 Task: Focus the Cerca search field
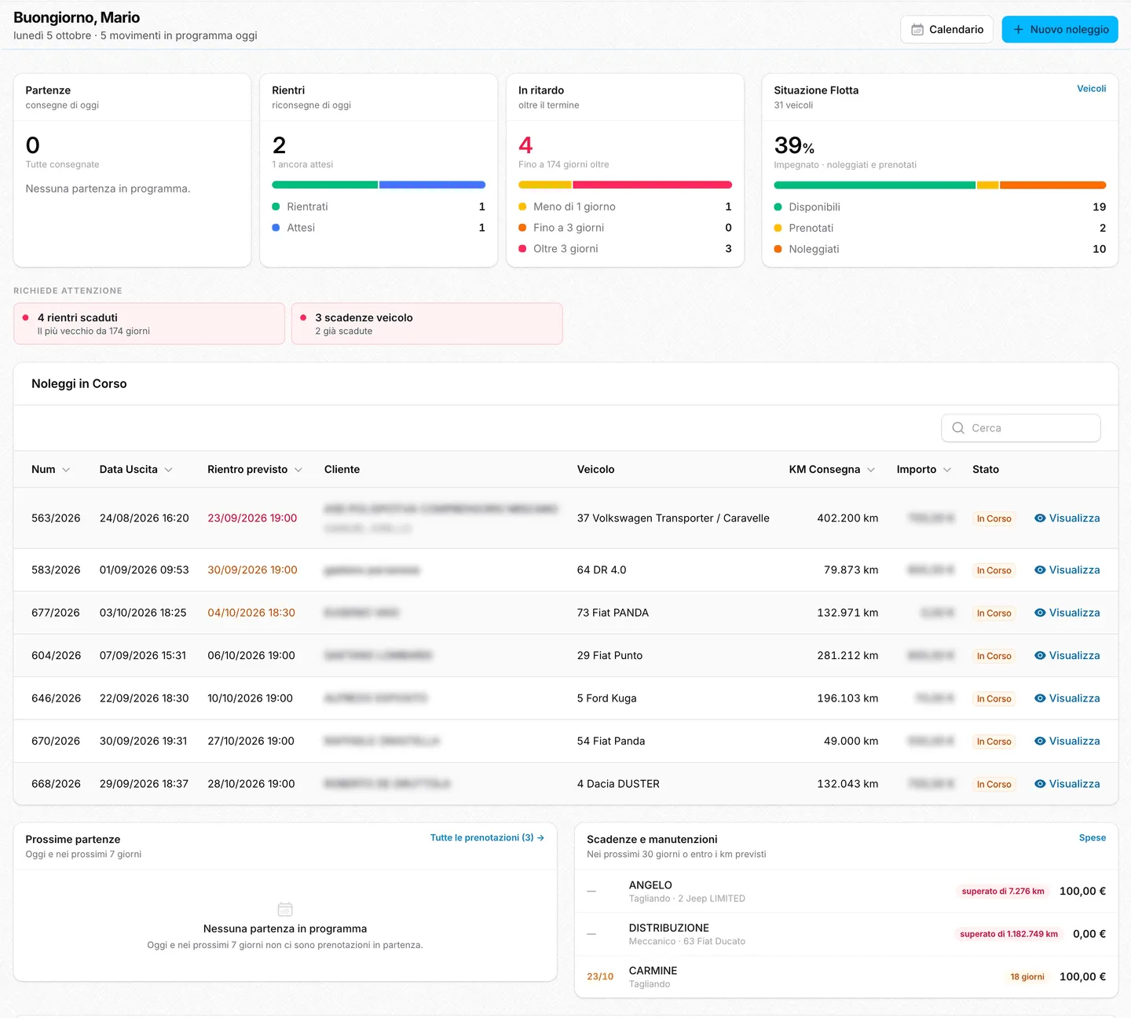(1021, 428)
